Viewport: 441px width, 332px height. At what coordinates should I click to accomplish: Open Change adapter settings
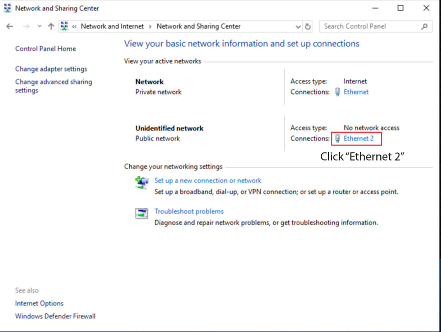coord(51,69)
